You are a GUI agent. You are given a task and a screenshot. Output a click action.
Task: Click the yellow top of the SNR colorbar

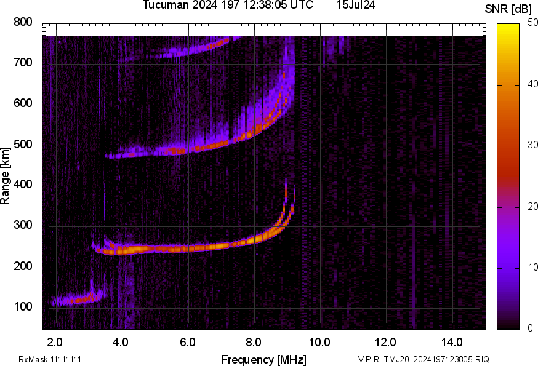(508, 28)
